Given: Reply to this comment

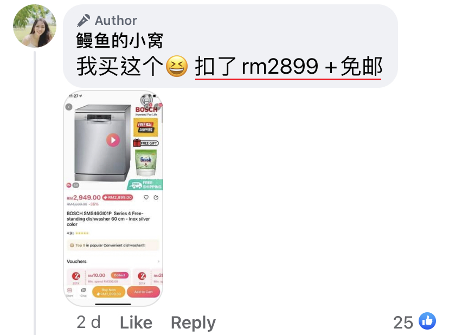Looking at the screenshot, I should [193, 323].
